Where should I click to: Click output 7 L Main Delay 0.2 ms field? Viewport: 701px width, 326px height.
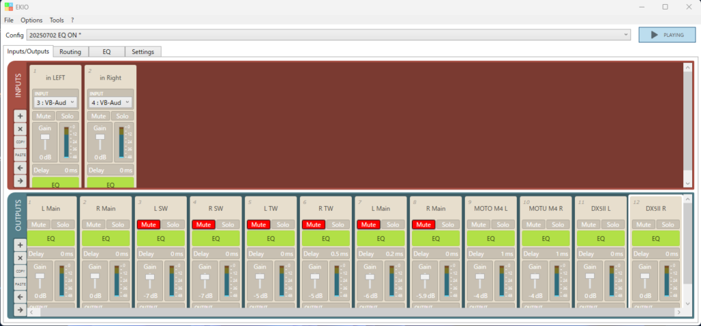click(381, 254)
